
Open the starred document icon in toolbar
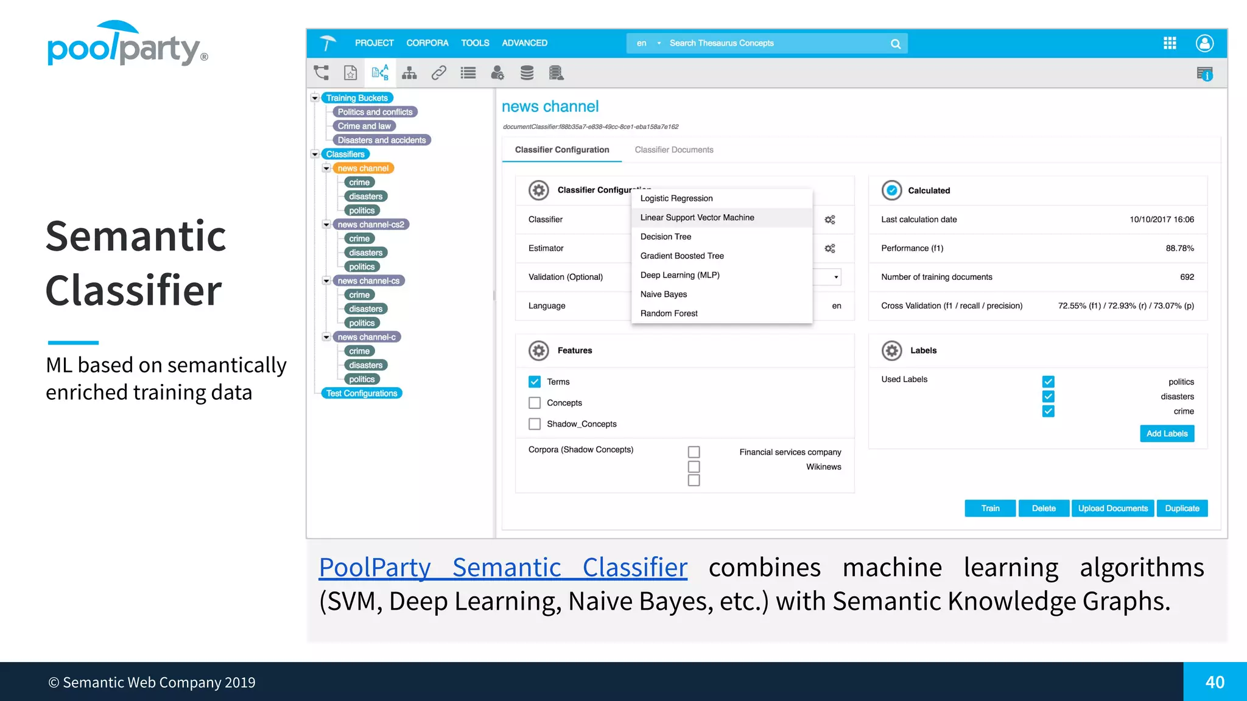pos(350,73)
